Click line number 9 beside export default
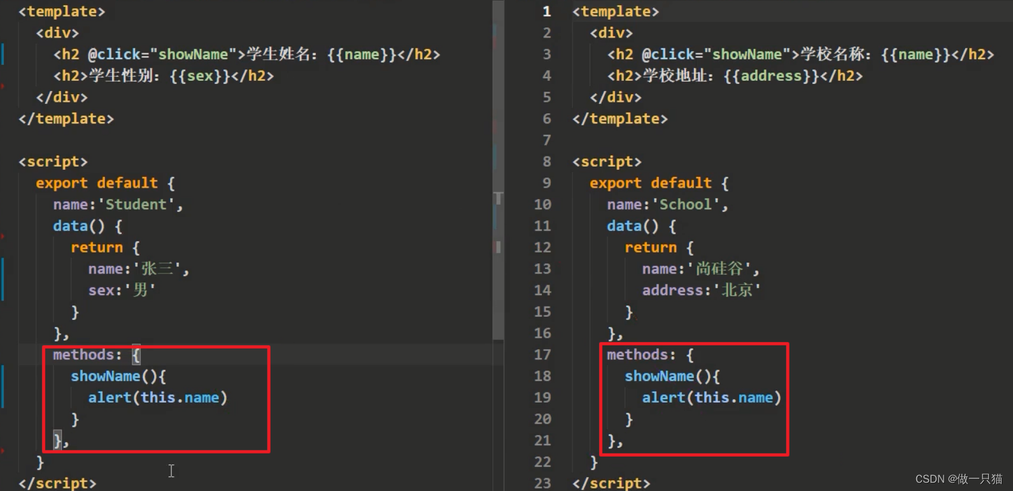This screenshot has width=1013, height=491. pos(546,183)
